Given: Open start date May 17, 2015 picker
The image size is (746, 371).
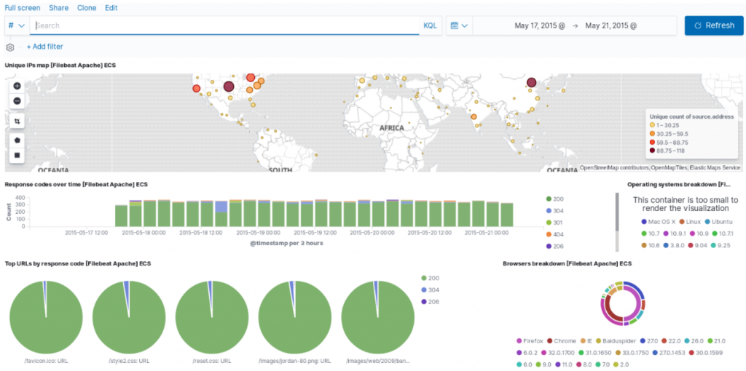Looking at the screenshot, I should (540, 25).
